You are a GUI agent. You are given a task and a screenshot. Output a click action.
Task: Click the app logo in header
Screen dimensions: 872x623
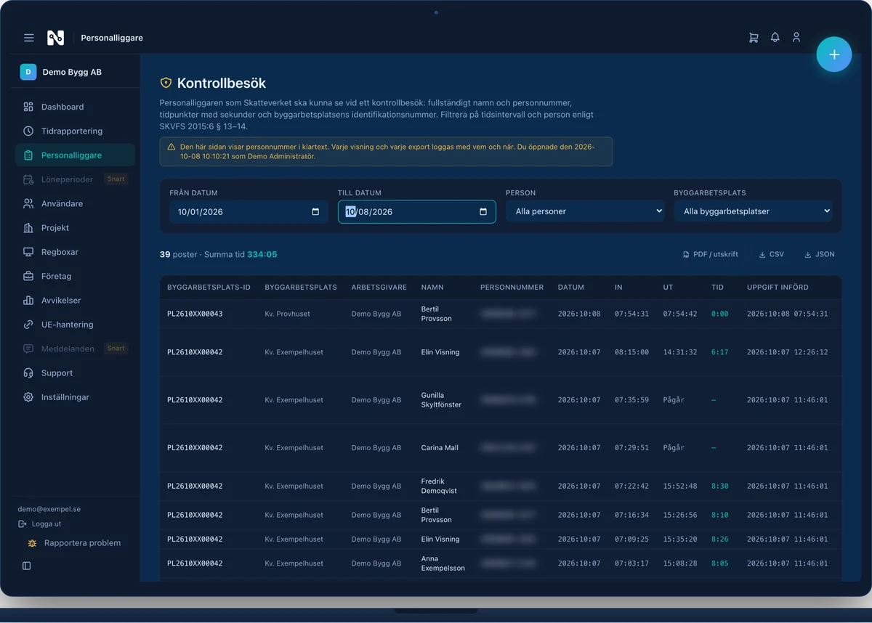pos(56,38)
